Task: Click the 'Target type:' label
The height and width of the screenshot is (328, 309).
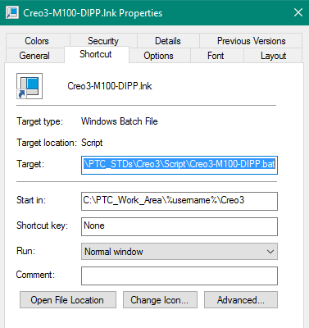Action: coord(40,121)
